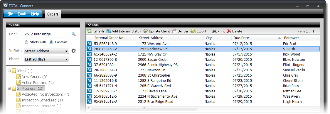Switch to the Orders tab

click(x=53, y=14)
